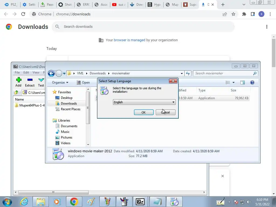This screenshot has height=207, width=276.
Task: Bookmark this page with the star
Action: (x=233, y=14)
